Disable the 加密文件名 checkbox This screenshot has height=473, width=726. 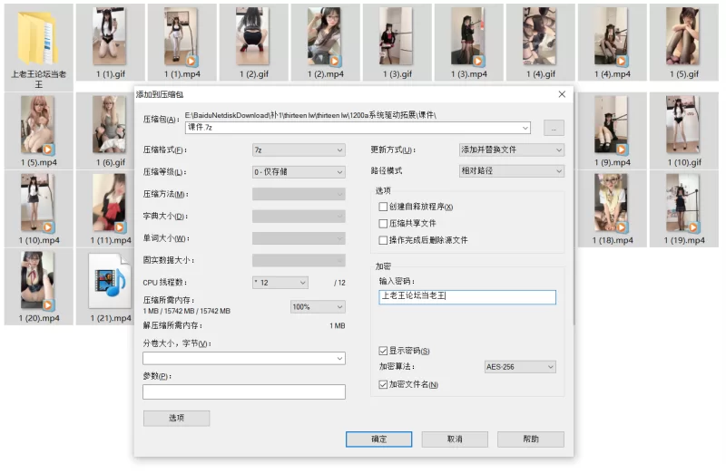pyautogui.click(x=383, y=385)
